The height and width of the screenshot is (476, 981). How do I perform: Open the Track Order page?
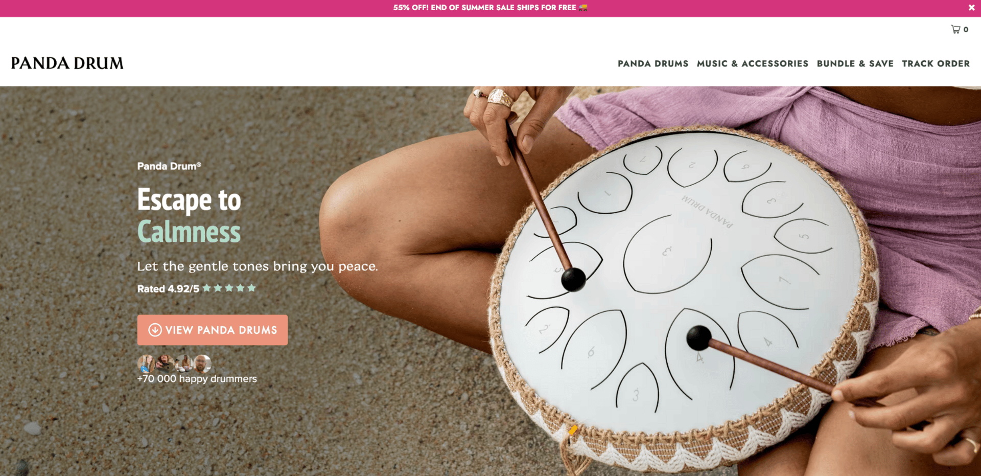click(936, 63)
